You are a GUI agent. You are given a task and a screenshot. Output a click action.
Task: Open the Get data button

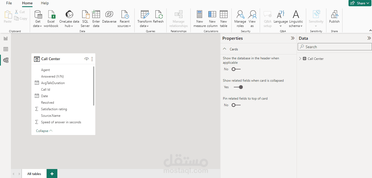click(x=38, y=19)
